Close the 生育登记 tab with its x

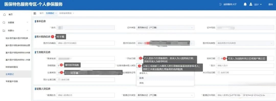click(56, 13)
